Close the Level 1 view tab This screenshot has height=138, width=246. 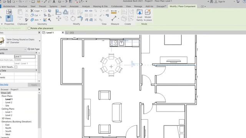pos(63,33)
